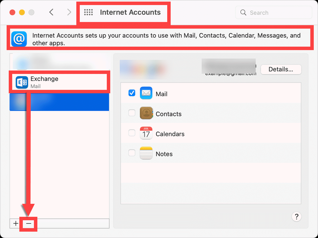This screenshot has width=318, height=238.
Task: Click the Contacts app book icon
Action: [146, 113]
